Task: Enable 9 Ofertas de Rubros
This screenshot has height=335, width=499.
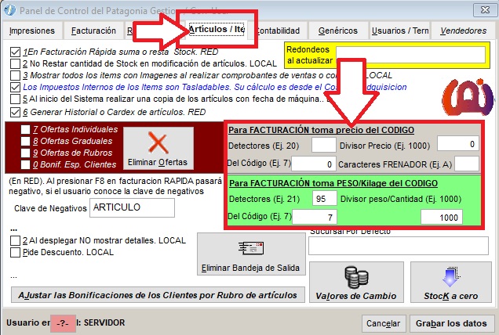Action: 25,153
